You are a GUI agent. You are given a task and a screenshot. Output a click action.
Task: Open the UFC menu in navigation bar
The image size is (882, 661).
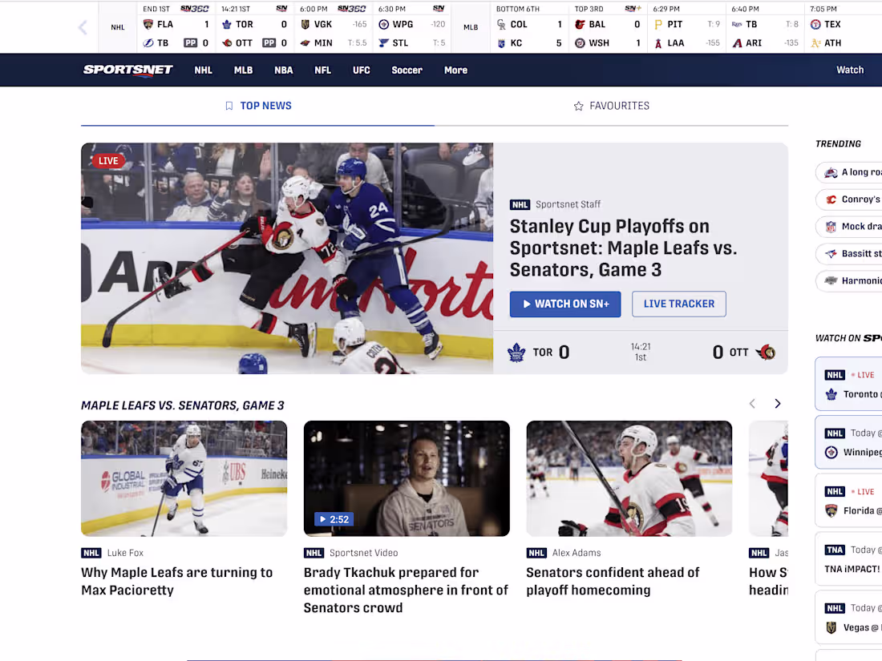click(361, 71)
